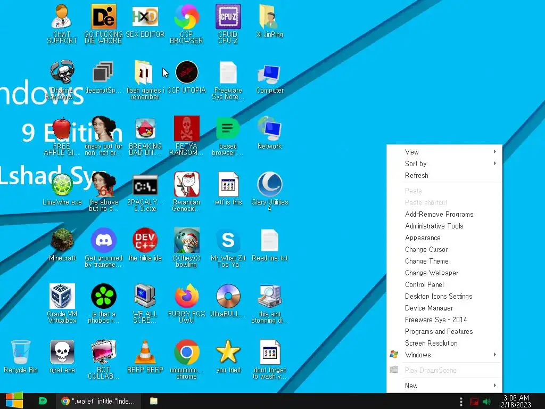Open the green pinned taskbar app

(43, 401)
